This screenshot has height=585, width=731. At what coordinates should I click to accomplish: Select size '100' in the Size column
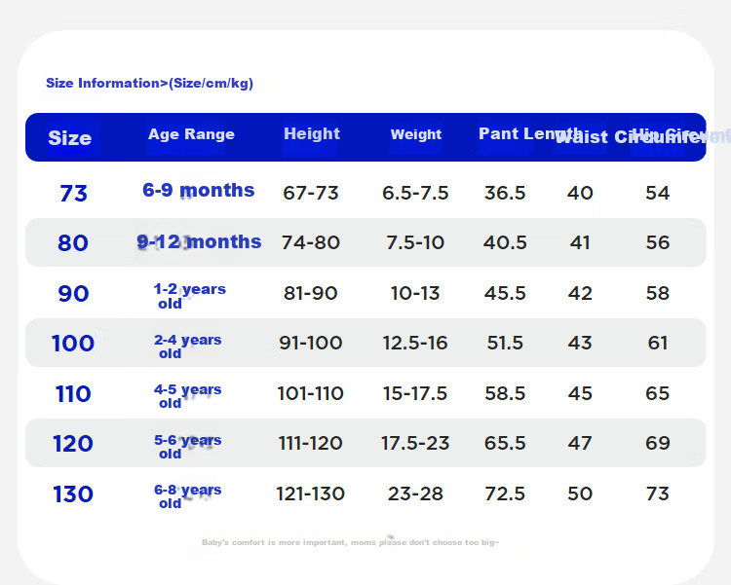coord(73,344)
